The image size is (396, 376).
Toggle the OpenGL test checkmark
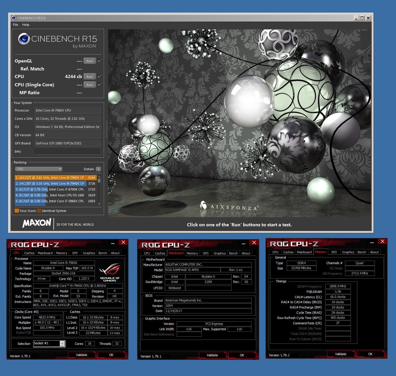(99, 61)
